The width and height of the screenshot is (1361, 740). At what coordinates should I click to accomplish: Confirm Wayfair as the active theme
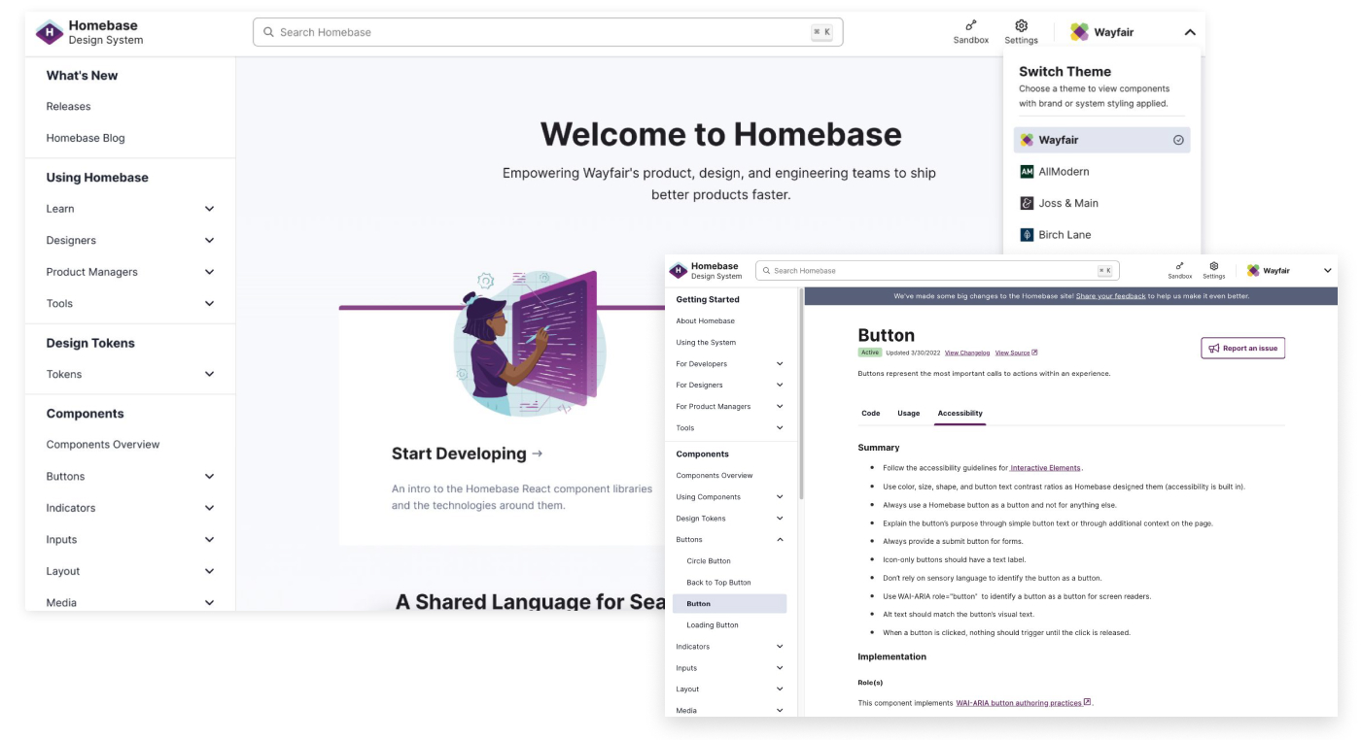click(1177, 140)
